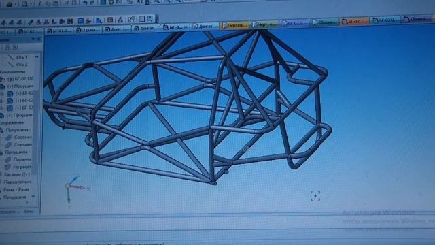Click the empty frame icon near help button
The width and height of the screenshot is (435, 245).
[x=142, y=19]
